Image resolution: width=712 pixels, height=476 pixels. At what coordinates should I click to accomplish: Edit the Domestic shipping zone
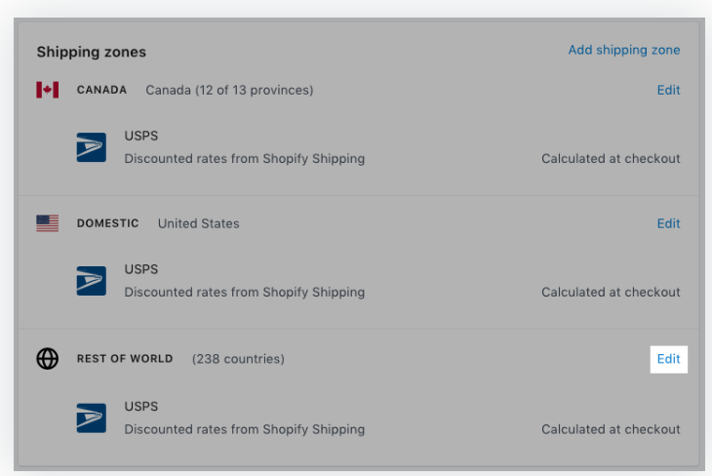668,223
